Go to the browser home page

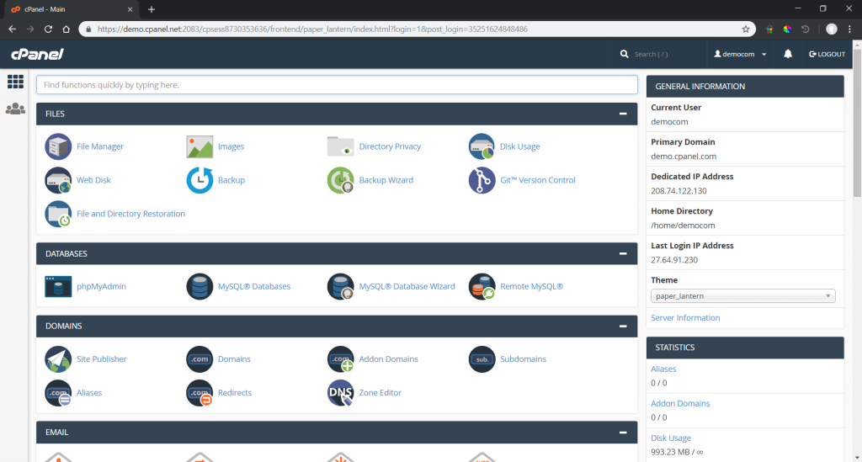click(x=66, y=29)
